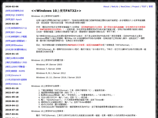Click the 'Windows 10上使用FAT32教學：' section heading
The width and height of the screenshot is (158, 118).
tap(46, 86)
